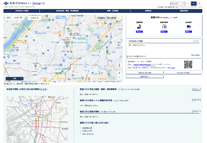Open the language selection dropdown

(x=177, y=3)
